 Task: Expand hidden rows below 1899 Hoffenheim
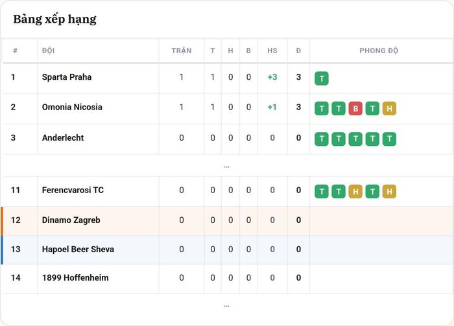pos(227,306)
